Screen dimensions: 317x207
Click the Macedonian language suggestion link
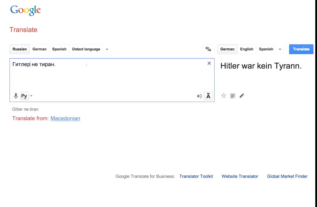[x=65, y=118]
